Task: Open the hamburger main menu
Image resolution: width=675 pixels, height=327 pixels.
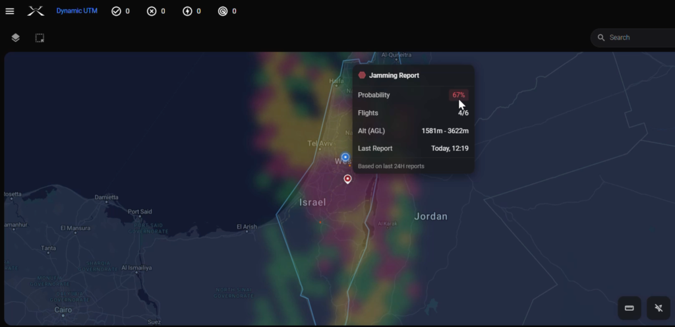Action: click(x=9, y=11)
